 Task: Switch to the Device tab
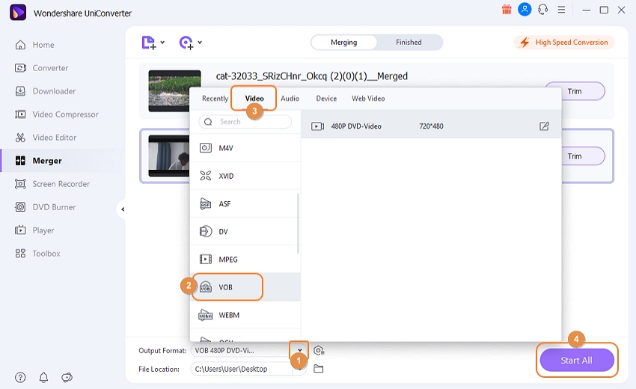[326, 99]
